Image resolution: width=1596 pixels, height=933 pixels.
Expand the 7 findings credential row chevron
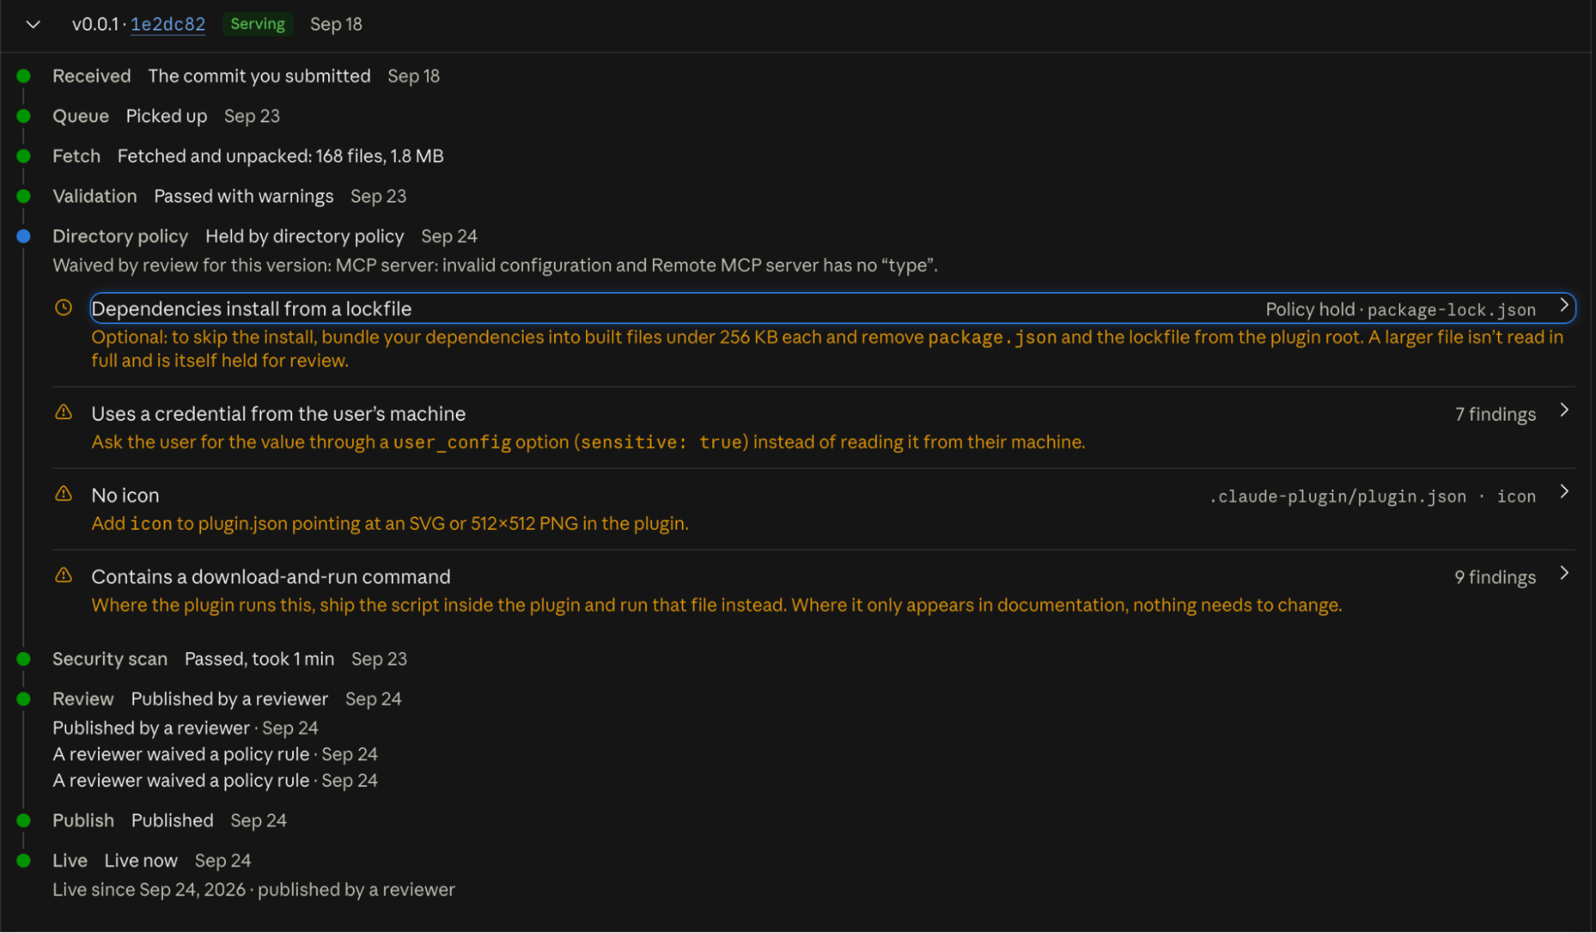(x=1564, y=411)
